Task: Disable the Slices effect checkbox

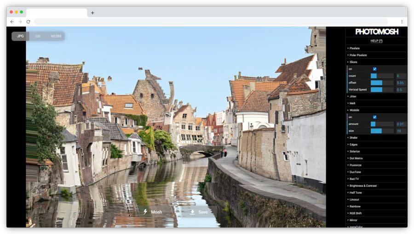Action: click(x=374, y=69)
